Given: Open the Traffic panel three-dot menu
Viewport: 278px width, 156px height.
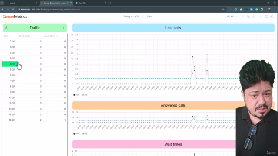Looking at the screenshot, I should (x=64, y=28).
